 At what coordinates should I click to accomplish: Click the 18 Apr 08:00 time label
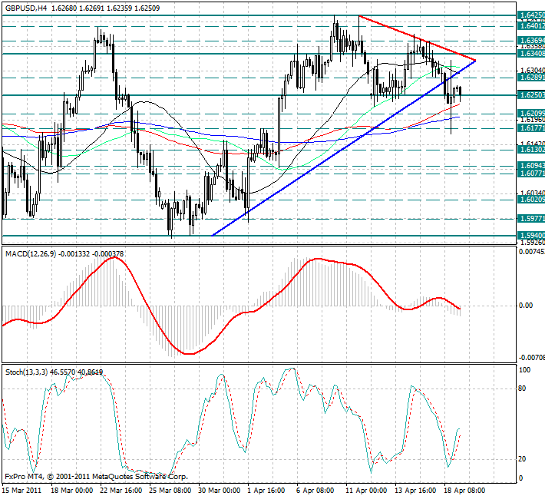[x=464, y=491]
